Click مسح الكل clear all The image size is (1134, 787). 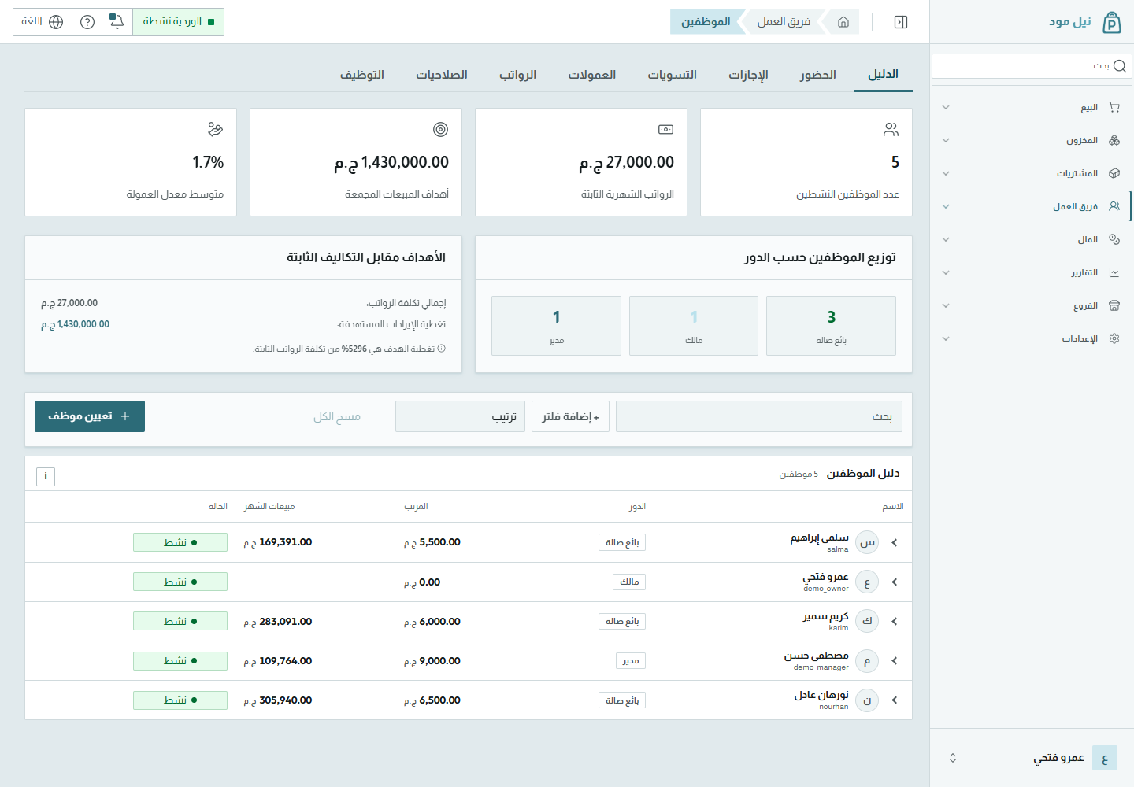pyautogui.click(x=337, y=416)
